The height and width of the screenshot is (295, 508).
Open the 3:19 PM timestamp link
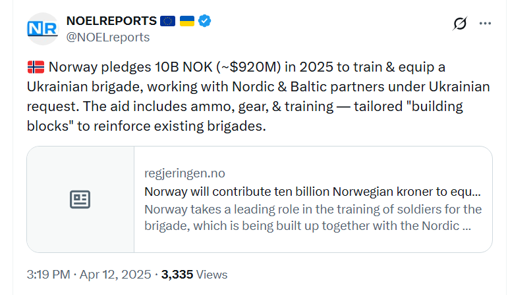[x=48, y=275]
